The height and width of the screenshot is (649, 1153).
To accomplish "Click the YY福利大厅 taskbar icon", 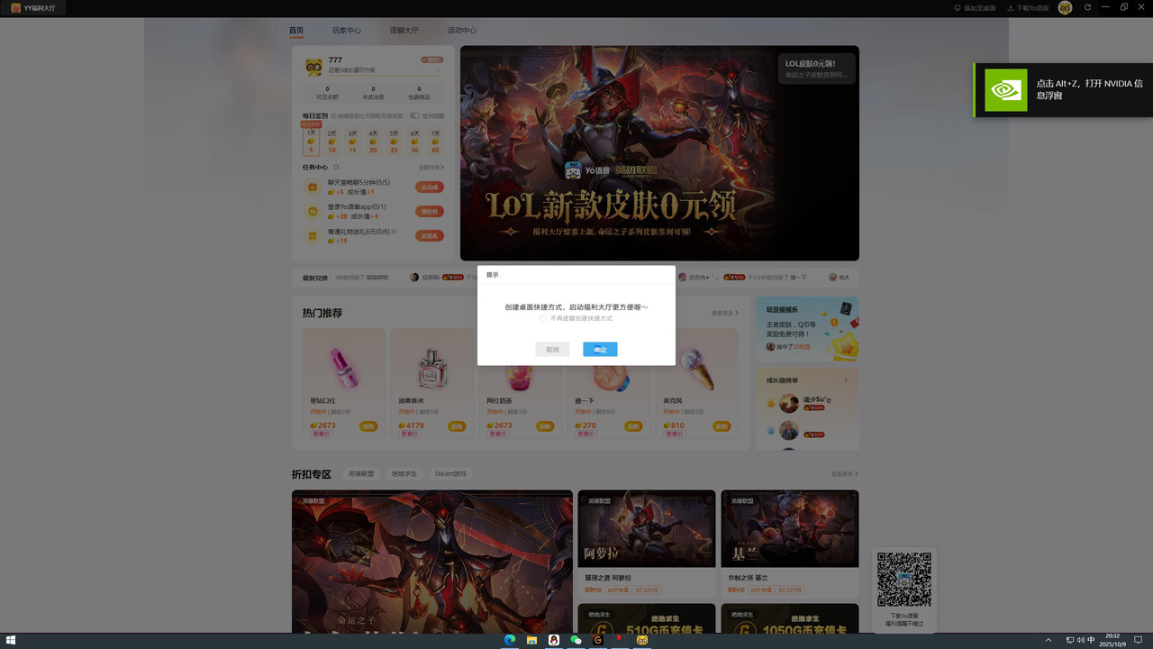I will coord(642,641).
